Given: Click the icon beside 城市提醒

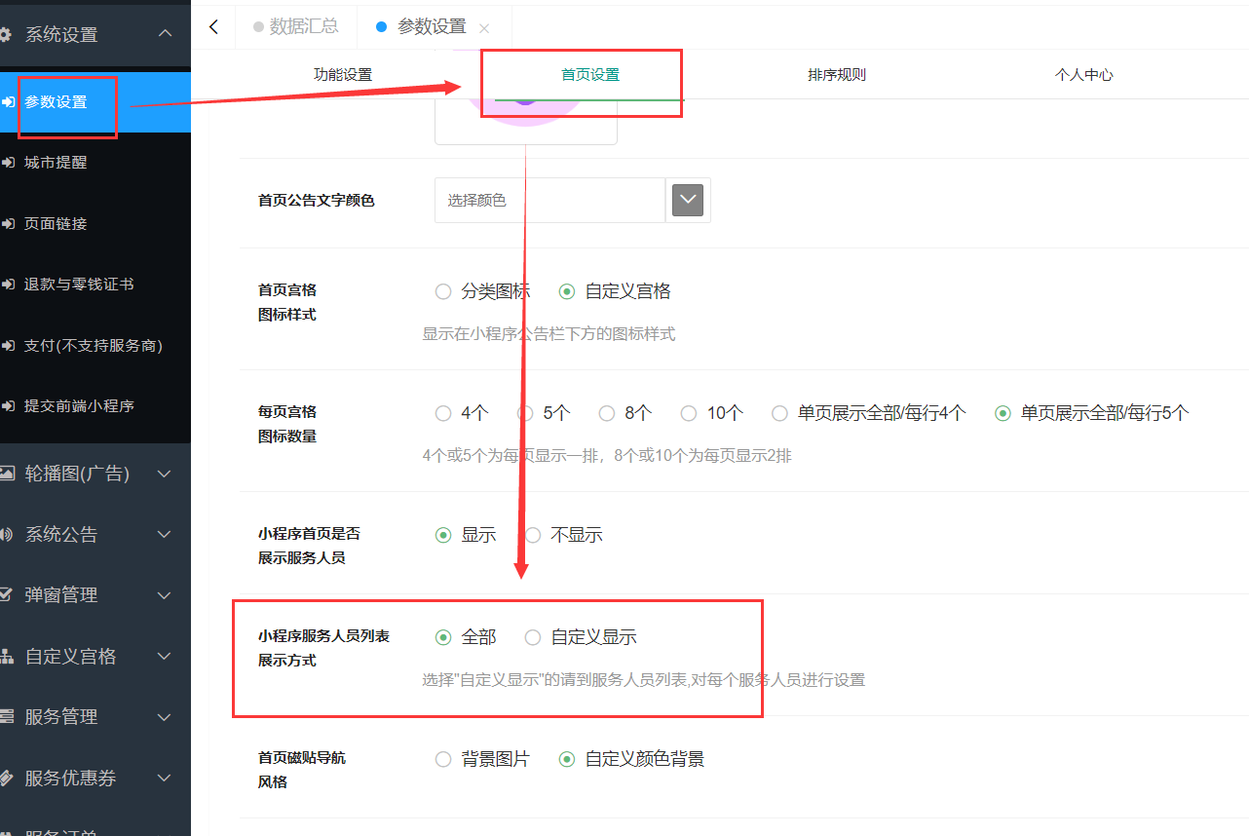Looking at the screenshot, I should (7, 163).
